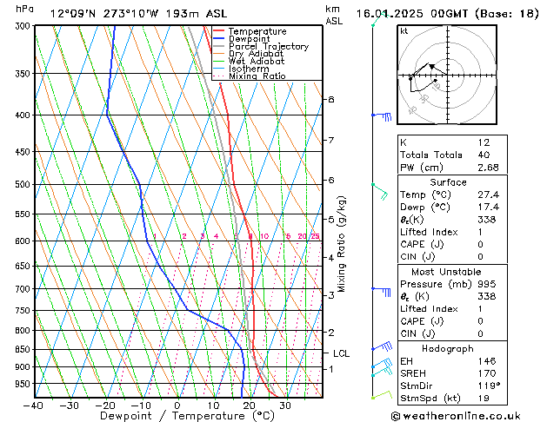Click the mixing ratio 10 label
The width and height of the screenshot is (547, 422).
[264, 236]
